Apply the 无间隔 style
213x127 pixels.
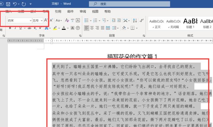[173, 24]
